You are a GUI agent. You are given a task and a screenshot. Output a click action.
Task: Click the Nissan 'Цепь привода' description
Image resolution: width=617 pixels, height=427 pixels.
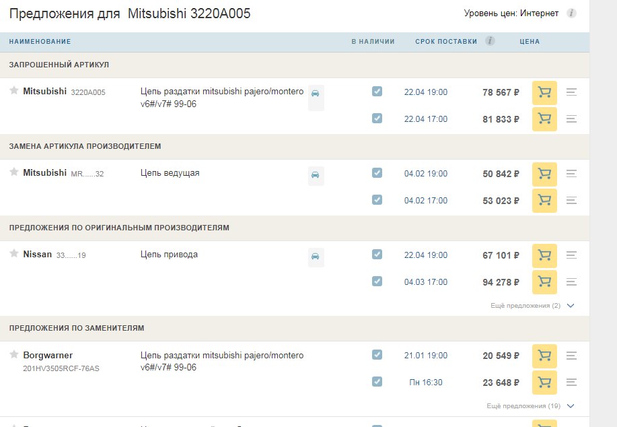[169, 255]
